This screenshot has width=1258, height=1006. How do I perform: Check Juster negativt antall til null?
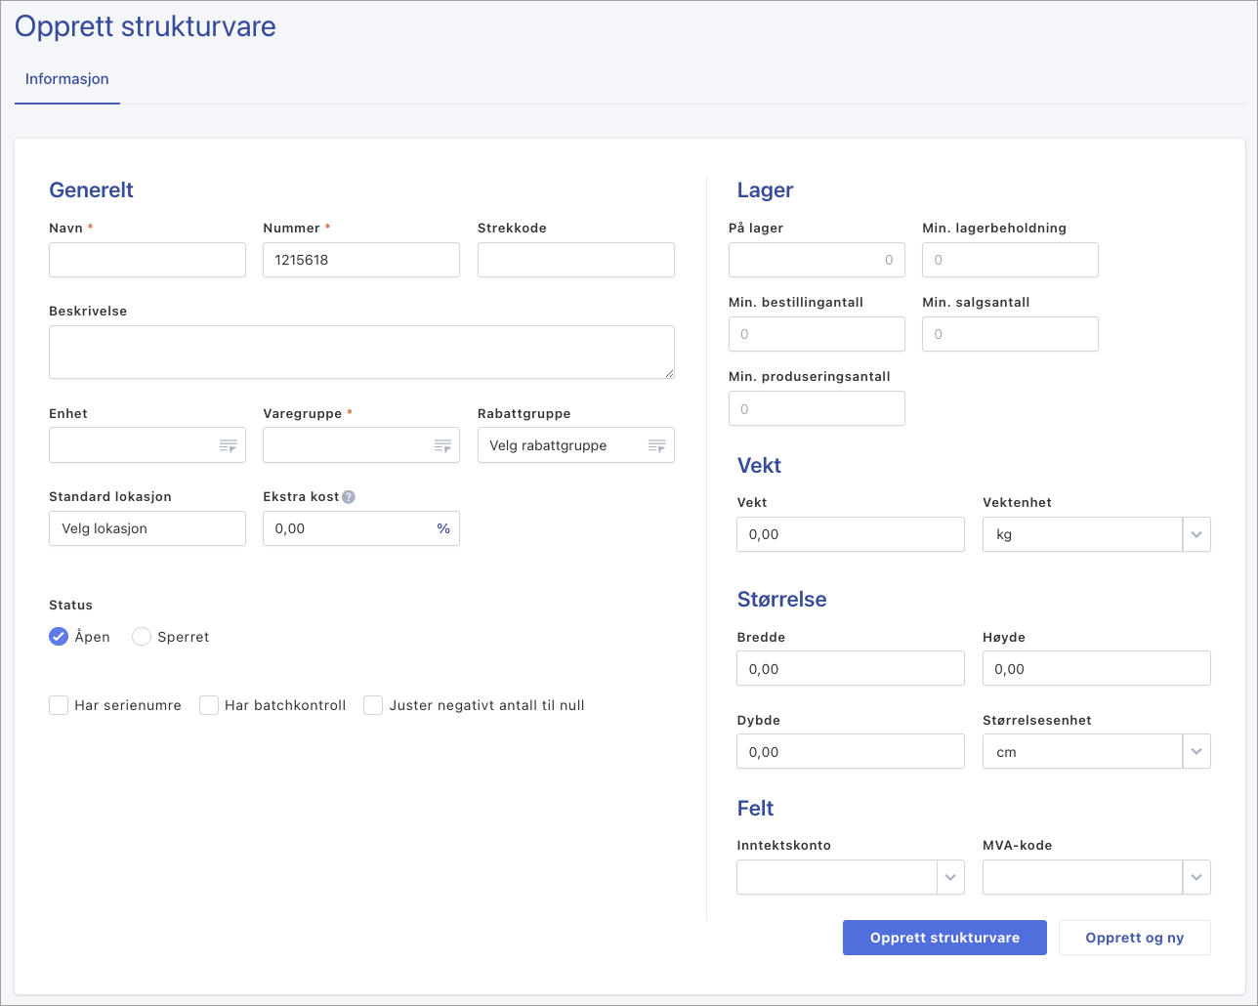(x=373, y=705)
